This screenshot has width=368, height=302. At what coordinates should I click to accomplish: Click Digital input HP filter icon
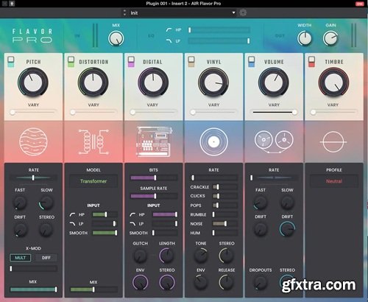click(x=132, y=214)
